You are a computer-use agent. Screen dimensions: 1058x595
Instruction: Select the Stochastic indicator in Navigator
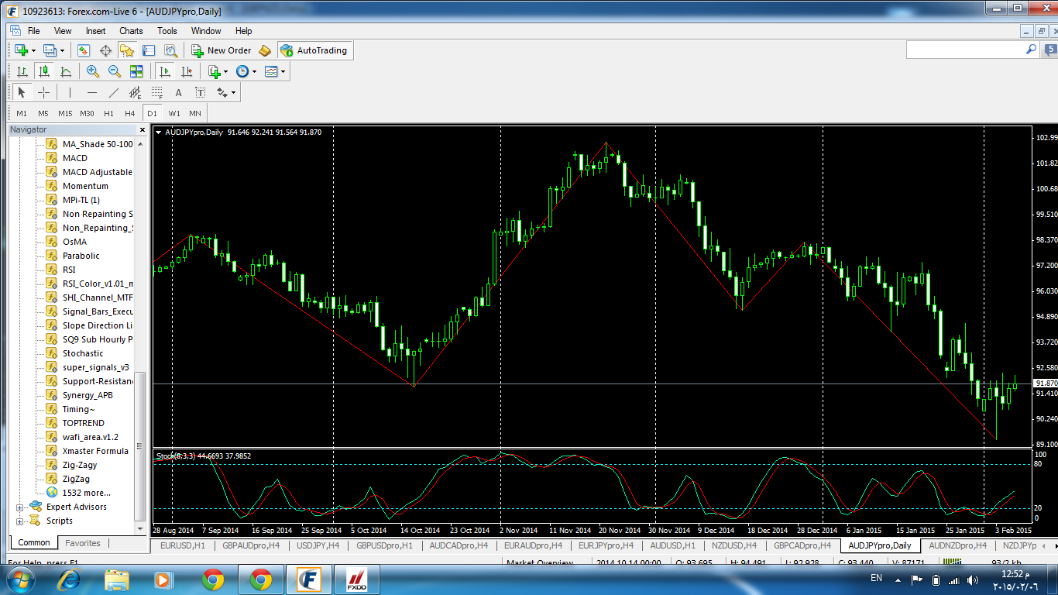tap(83, 353)
